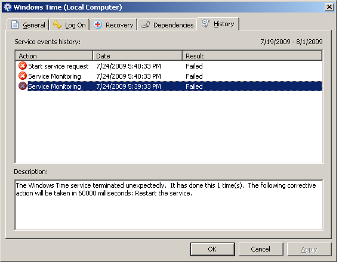This screenshot has width=339, height=264.
Task: Click the date 7/24/2009 5:40:33 PM of Start service request
Action: [129, 66]
